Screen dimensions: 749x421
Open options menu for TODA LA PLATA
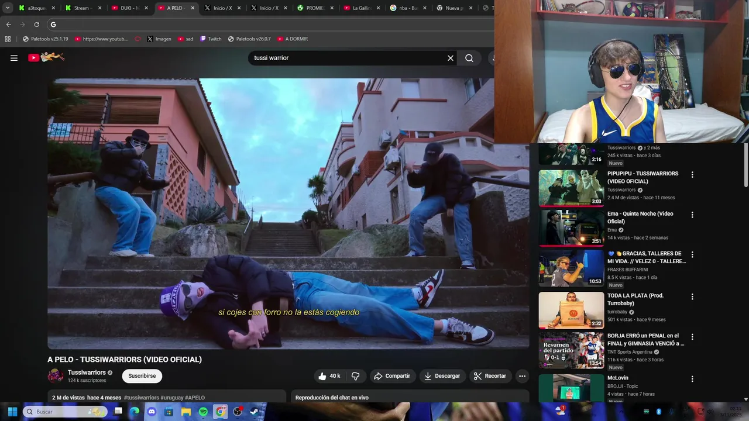coord(692,297)
